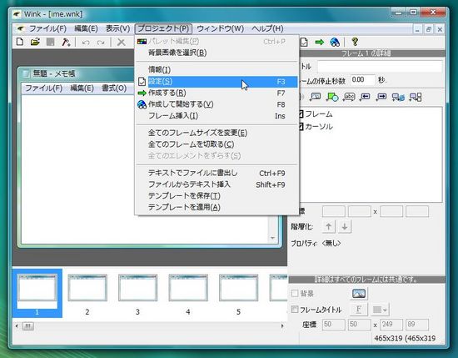Click the Undo toolbar icon
Viewport: 458px width, 358px height.
tap(86, 43)
